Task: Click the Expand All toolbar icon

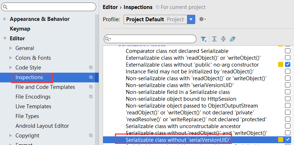Action: pyautogui.click(x=214, y=39)
